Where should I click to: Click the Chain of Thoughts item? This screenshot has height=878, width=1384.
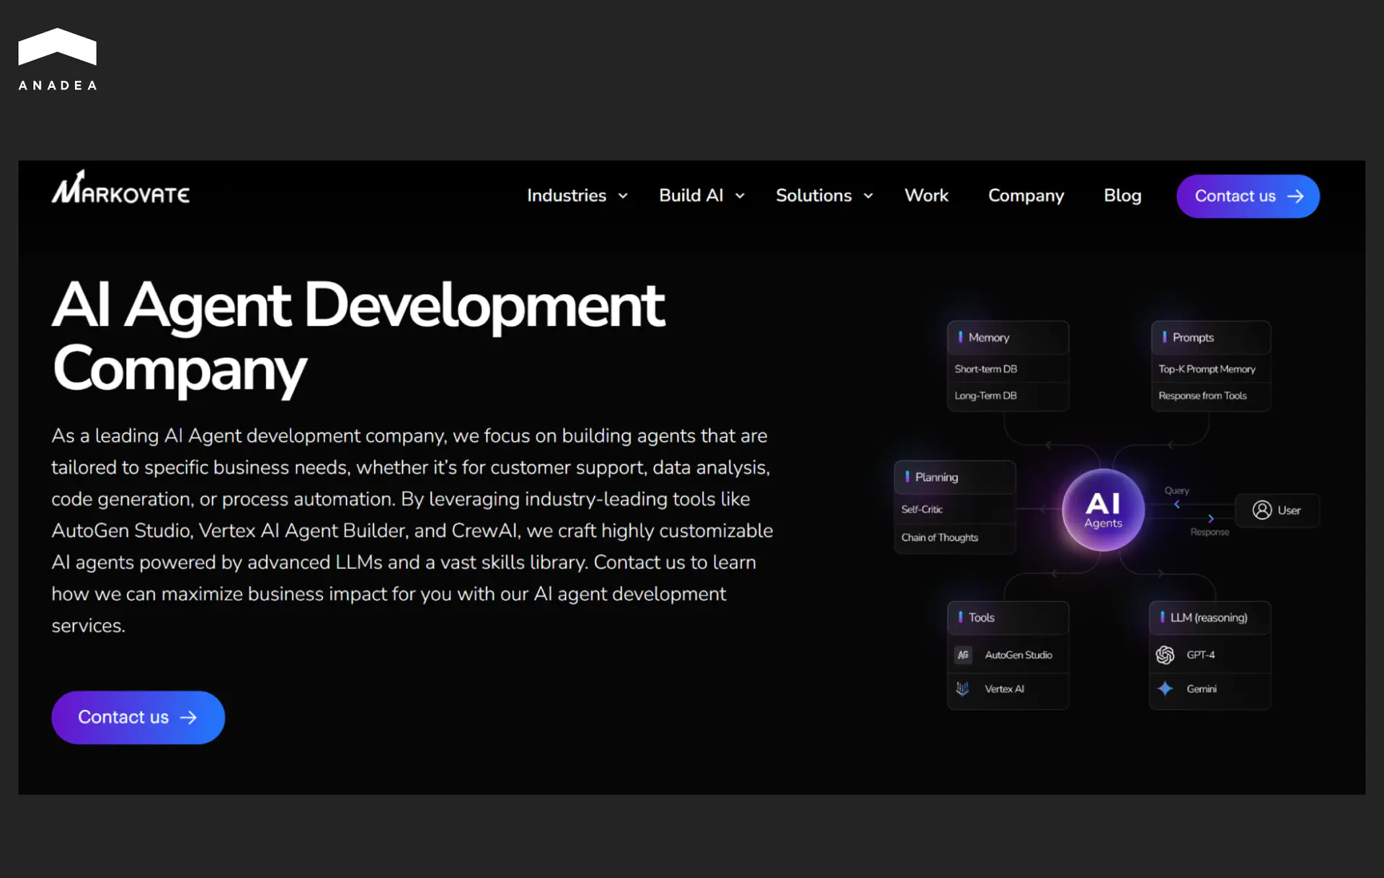pos(939,538)
